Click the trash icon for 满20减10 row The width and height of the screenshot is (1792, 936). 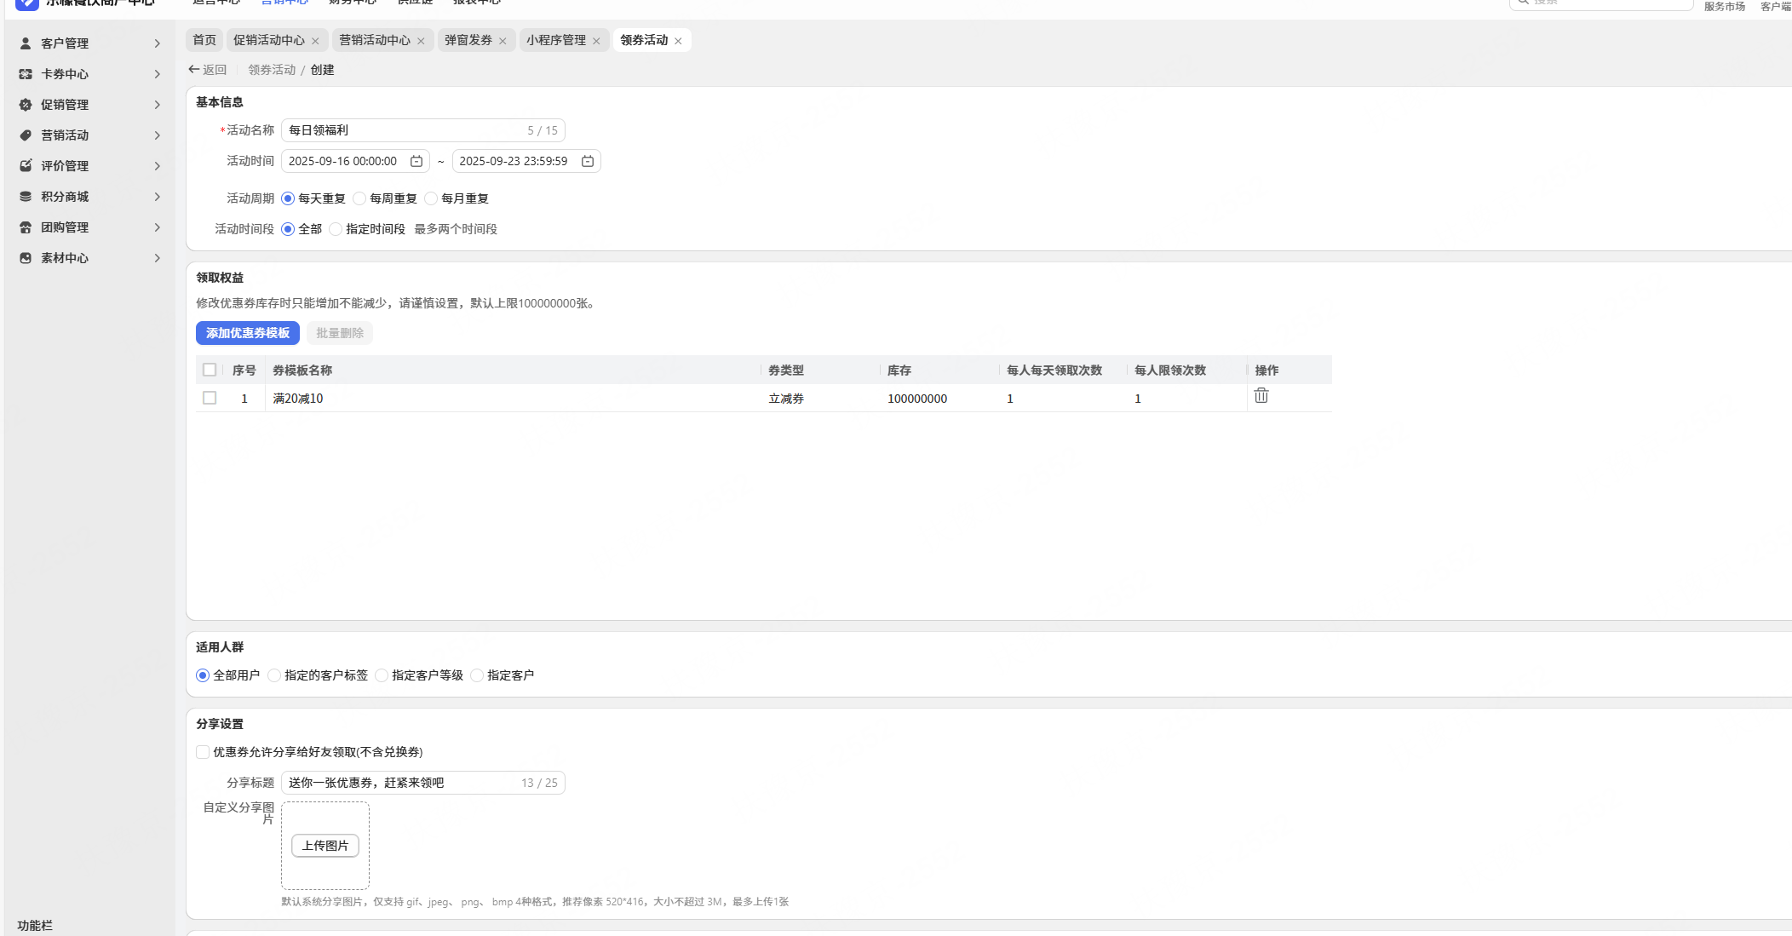tap(1261, 396)
